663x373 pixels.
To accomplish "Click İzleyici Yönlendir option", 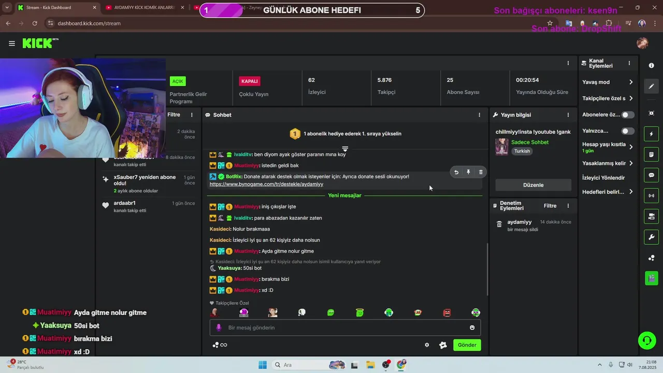I will (603, 178).
